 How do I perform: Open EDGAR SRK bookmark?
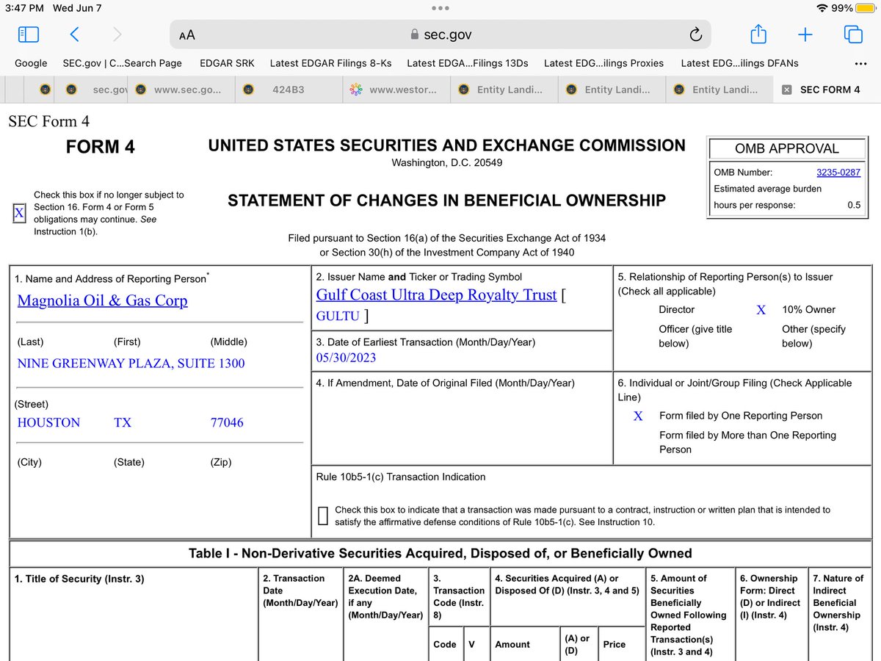(x=227, y=63)
